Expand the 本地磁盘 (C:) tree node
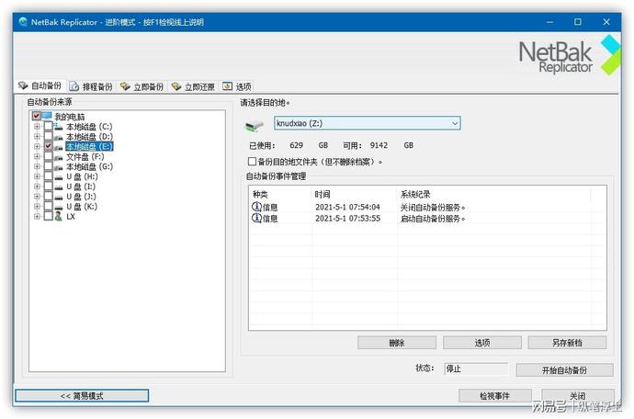Image resolution: width=634 pixels, height=419 pixels. pyautogui.click(x=37, y=127)
